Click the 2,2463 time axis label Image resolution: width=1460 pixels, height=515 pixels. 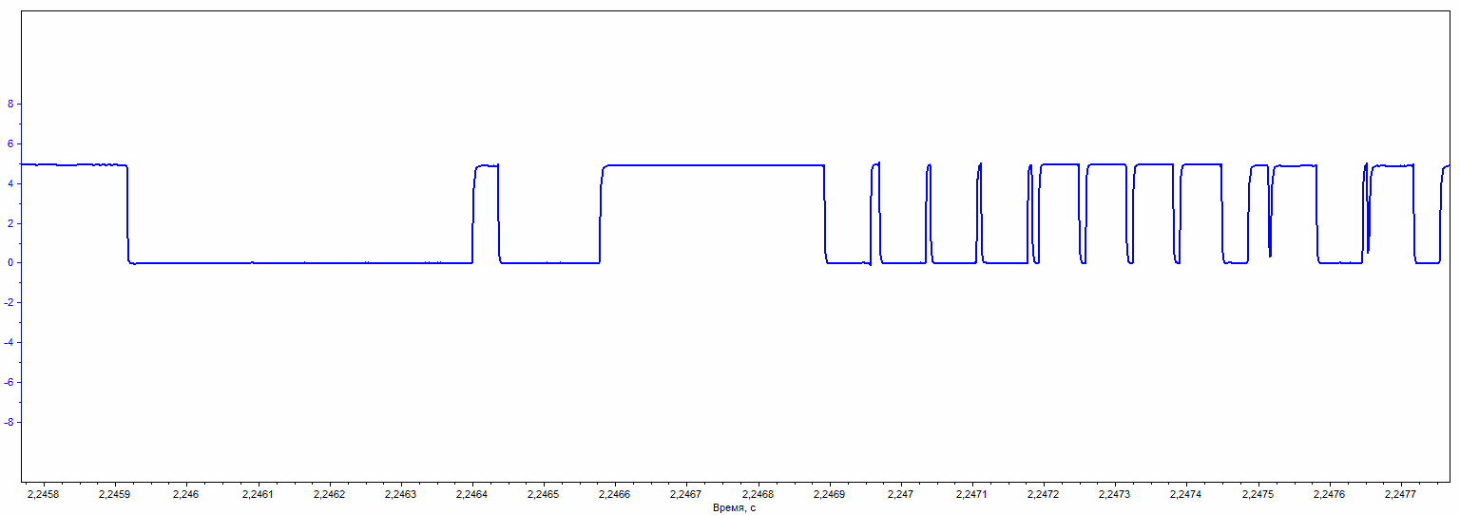point(400,495)
